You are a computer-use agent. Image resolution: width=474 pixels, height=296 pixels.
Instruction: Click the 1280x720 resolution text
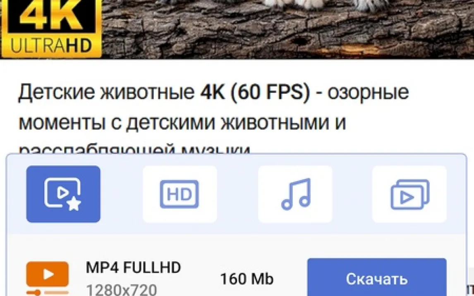tap(121, 290)
